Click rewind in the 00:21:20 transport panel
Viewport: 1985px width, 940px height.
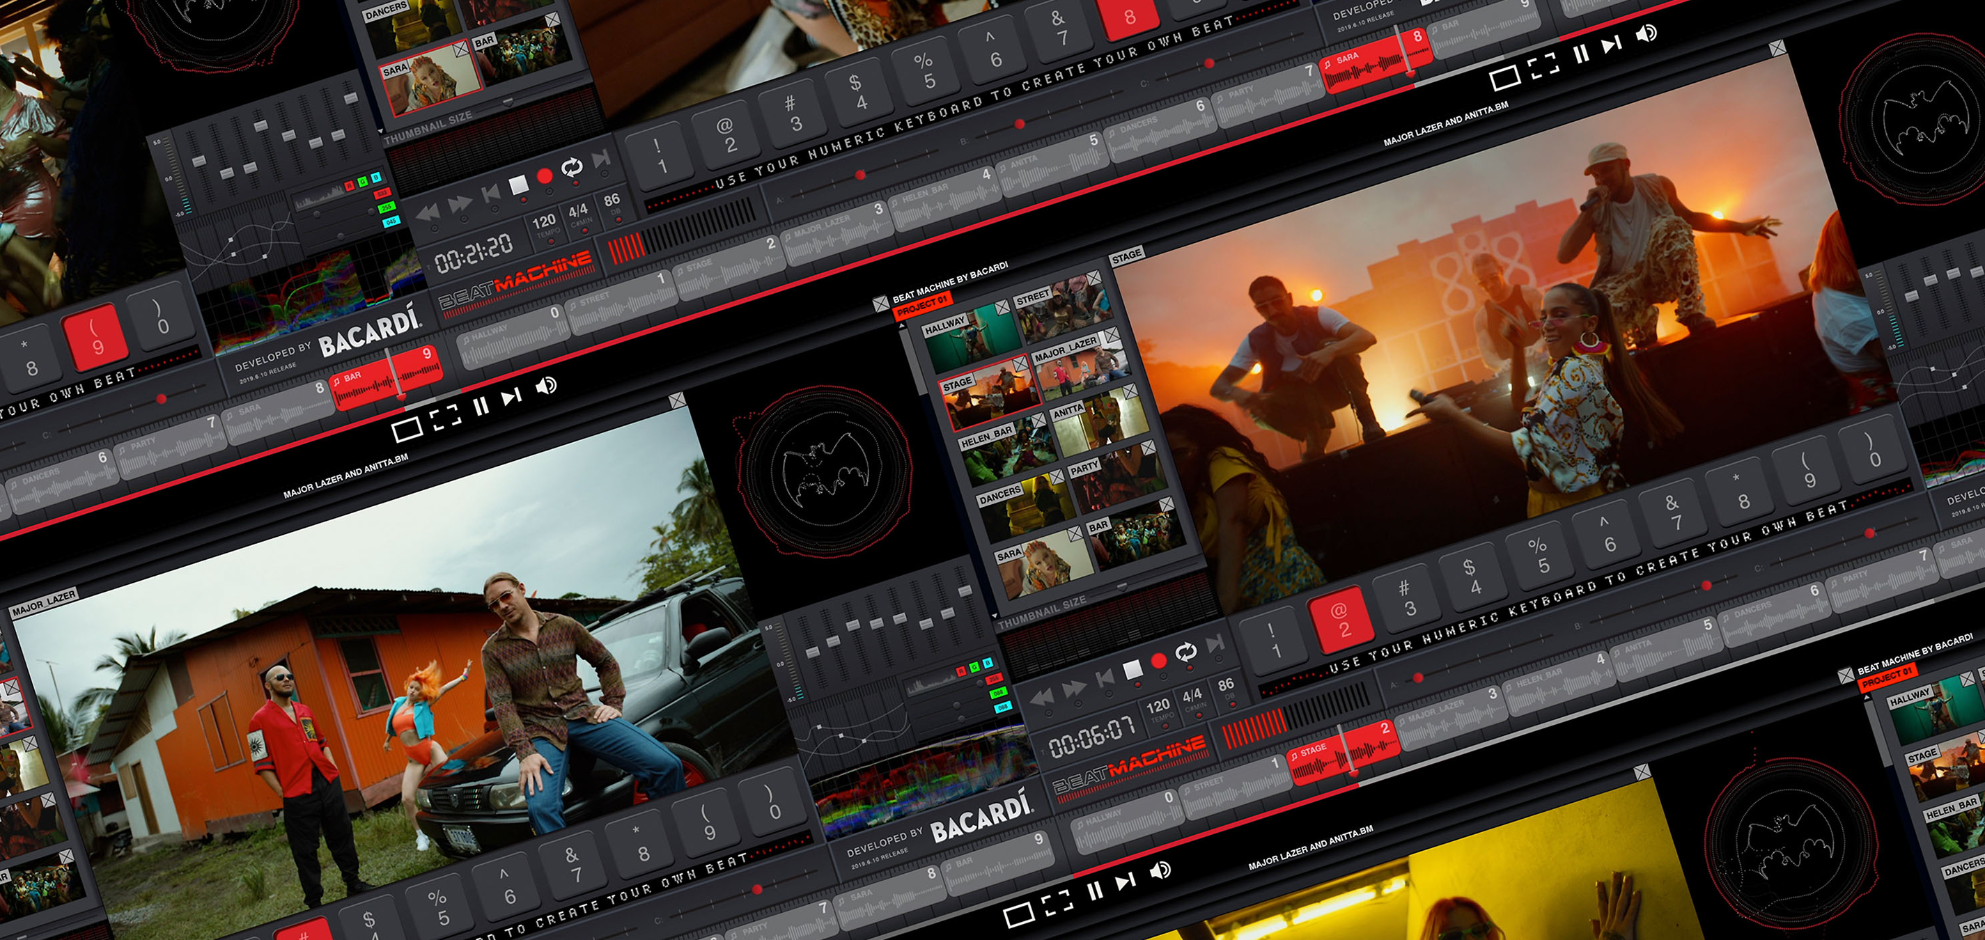pos(428,214)
